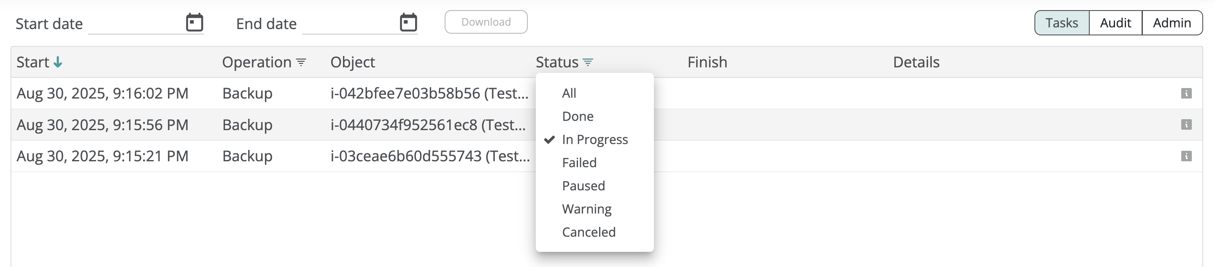The image size is (1215, 267).
Task: Click the Tasks tab
Action: (x=1062, y=23)
